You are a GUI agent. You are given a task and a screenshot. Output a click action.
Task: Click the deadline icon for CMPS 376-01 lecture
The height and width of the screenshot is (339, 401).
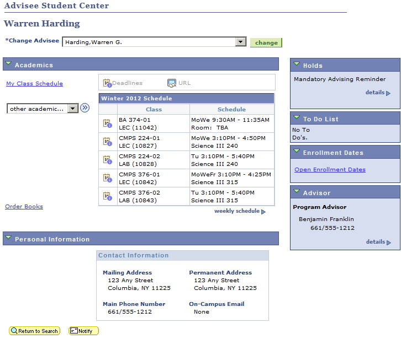point(107,178)
